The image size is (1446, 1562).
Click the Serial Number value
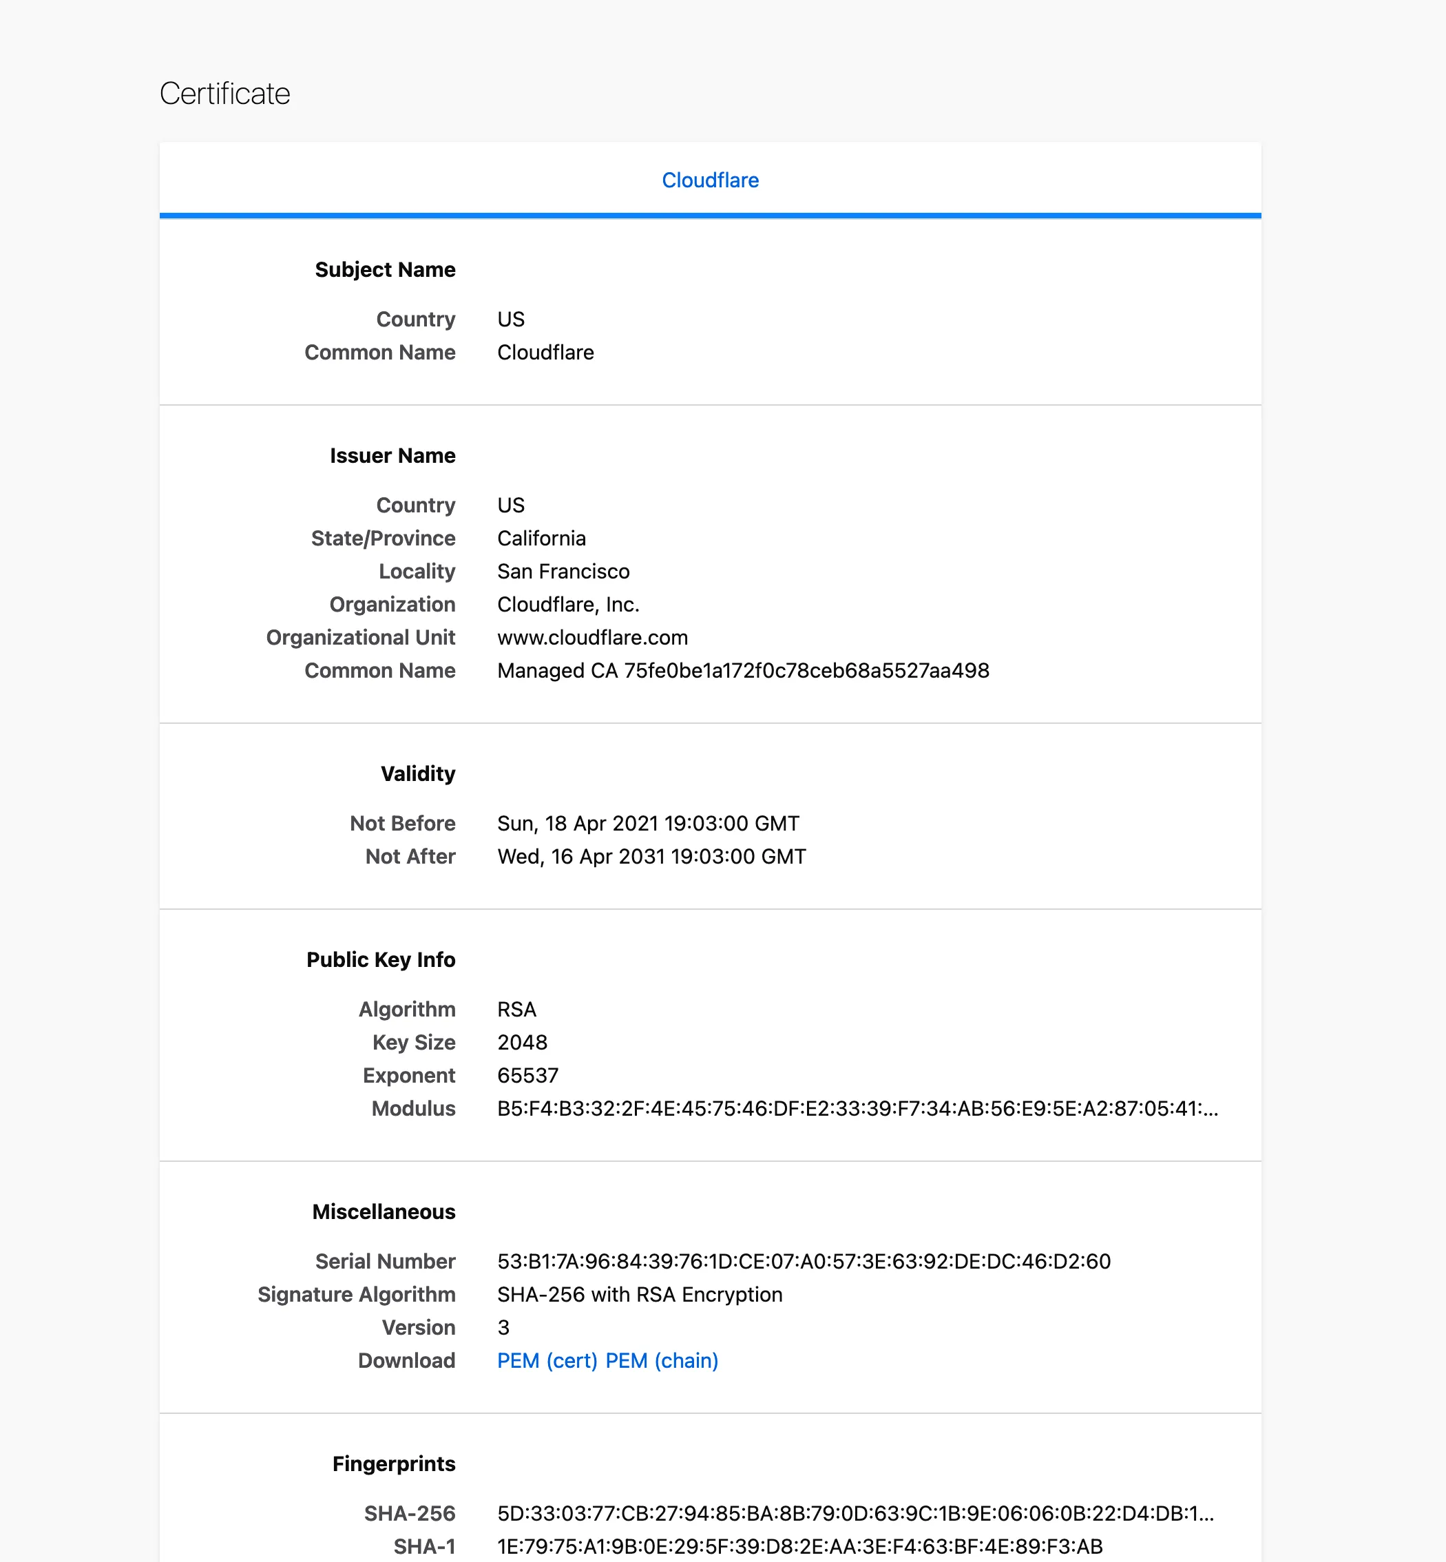804,1261
